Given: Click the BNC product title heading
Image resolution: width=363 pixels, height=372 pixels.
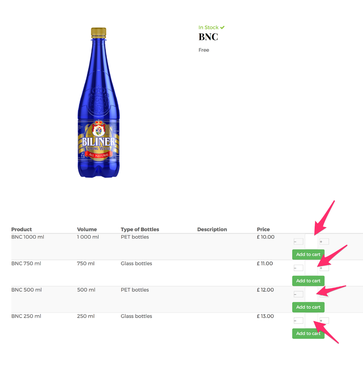Looking at the screenshot, I should point(208,37).
